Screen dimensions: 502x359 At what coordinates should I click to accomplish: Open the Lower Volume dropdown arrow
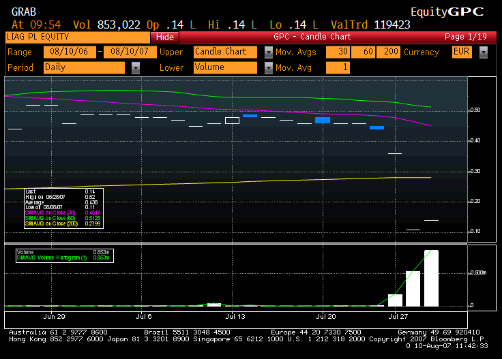pos(269,67)
